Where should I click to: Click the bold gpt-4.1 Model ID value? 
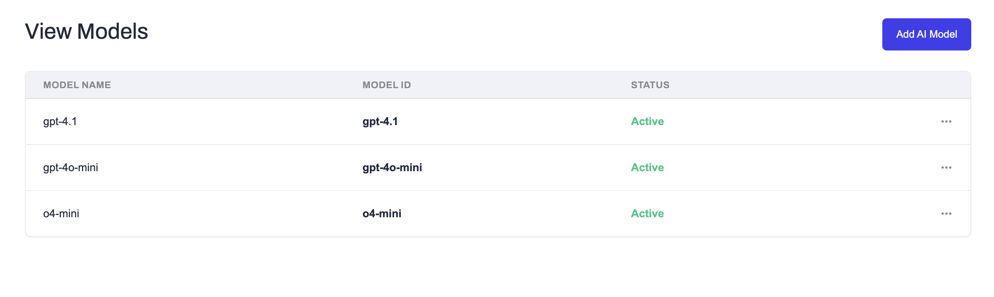(x=380, y=121)
